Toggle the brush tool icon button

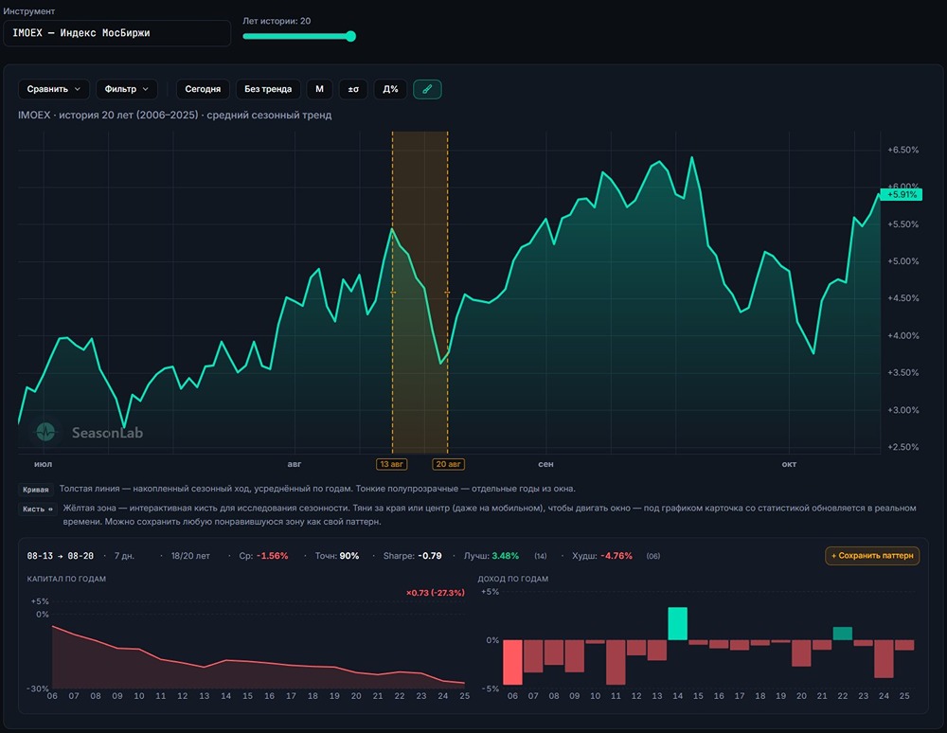(x=427, y=89)
